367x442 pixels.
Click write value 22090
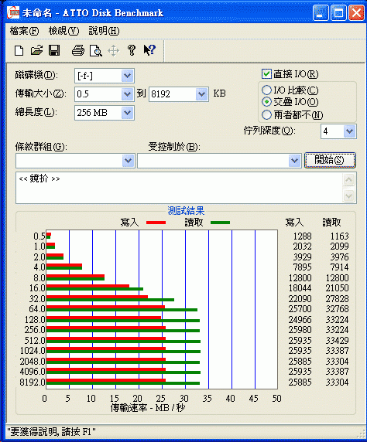(300, 298)
